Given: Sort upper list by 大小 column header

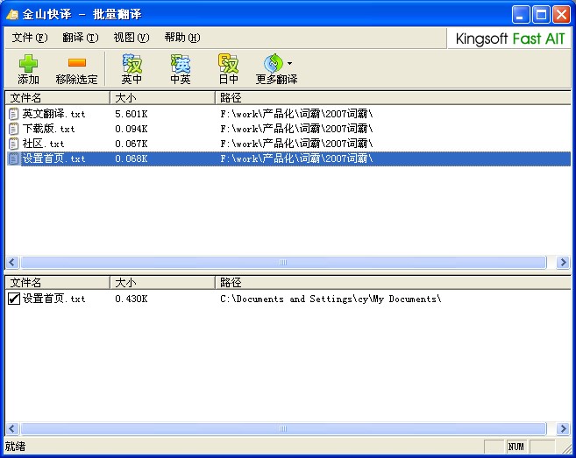Looking at the screenshot, I should coord(162,98).
